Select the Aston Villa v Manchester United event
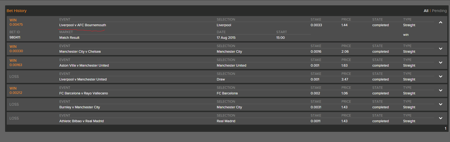The image size is (450, 142). pyautogui.click(x=84, y=66)
